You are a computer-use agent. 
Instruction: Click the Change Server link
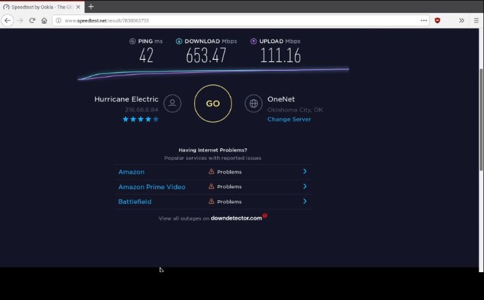tap(289, 119)
